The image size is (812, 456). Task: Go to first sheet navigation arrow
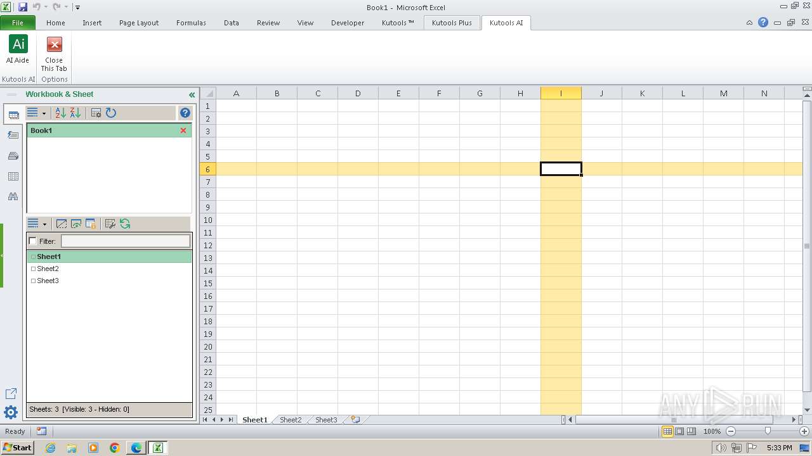(205, 419)
